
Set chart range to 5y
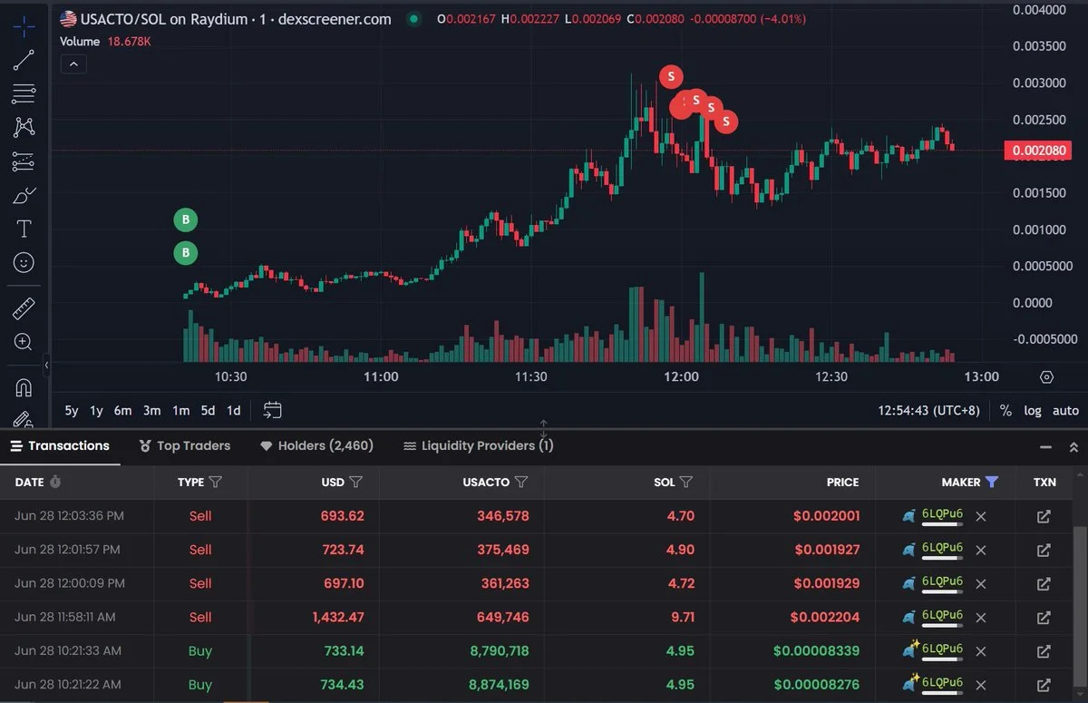click(72, 410)
